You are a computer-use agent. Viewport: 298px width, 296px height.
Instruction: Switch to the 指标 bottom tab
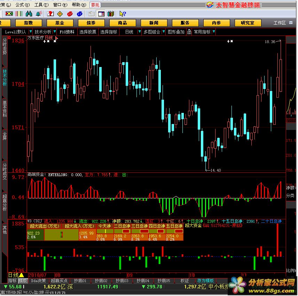(13, 281)
